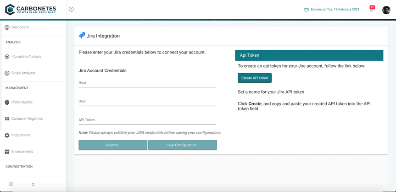
Task: Go to Single Analyzer
Action: point(23,73)
